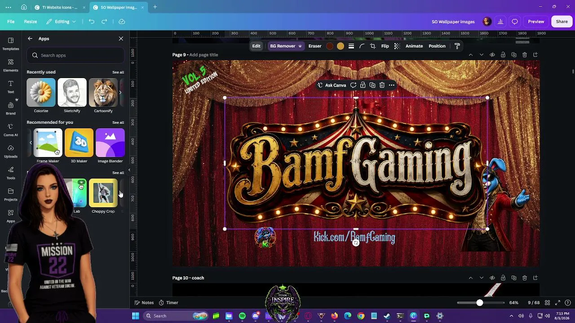575x323 pixels.
Task: Open the Elements panel
Action: point(11,65)
